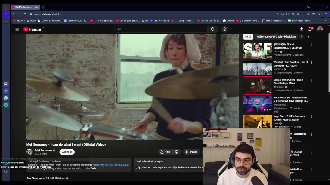Open the bayonet.nyc/dowhatiwant link
The height and width of the screenshot is (185, 330).
coord(110,165)
